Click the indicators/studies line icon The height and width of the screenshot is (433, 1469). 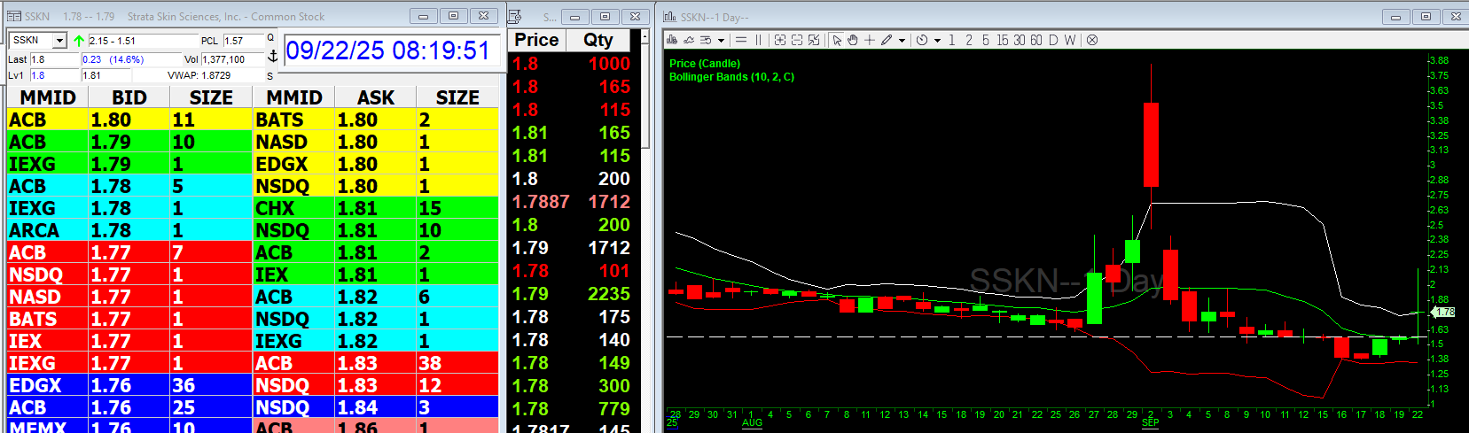click(689, 40)
